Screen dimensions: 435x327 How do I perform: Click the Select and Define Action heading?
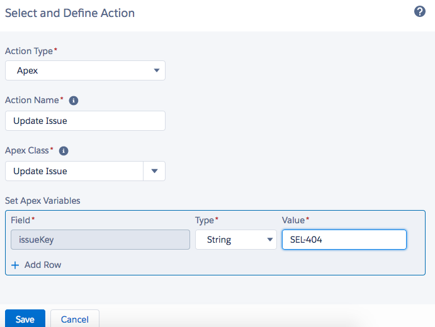point(70,13)
